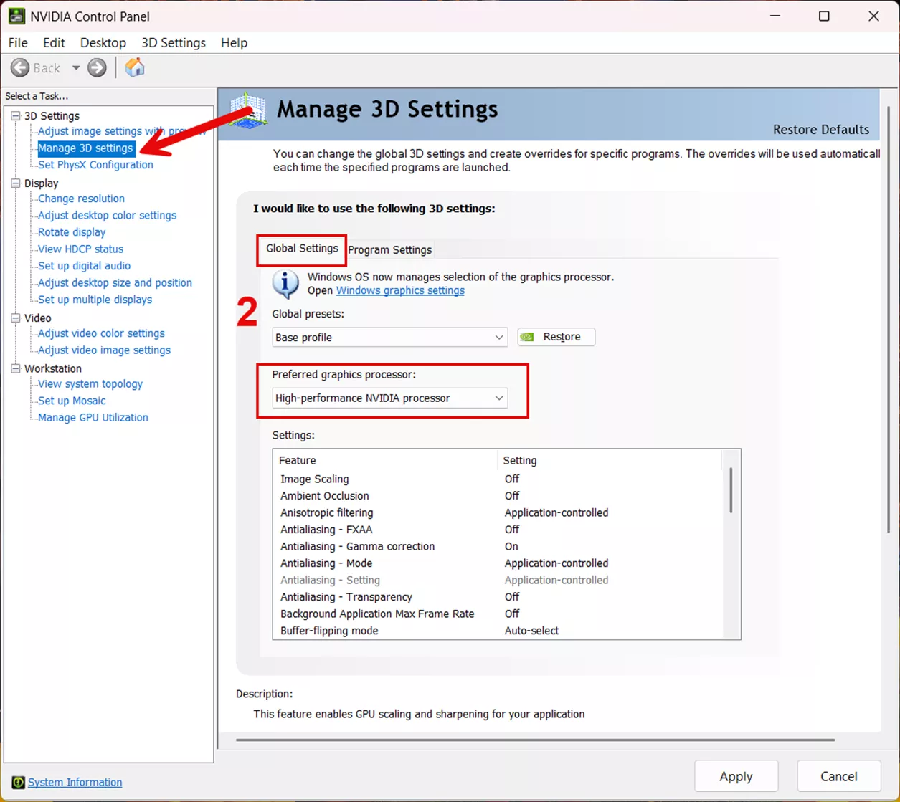
Task: Switch to the Program Settings tab
Action: [x=390, y=249]
